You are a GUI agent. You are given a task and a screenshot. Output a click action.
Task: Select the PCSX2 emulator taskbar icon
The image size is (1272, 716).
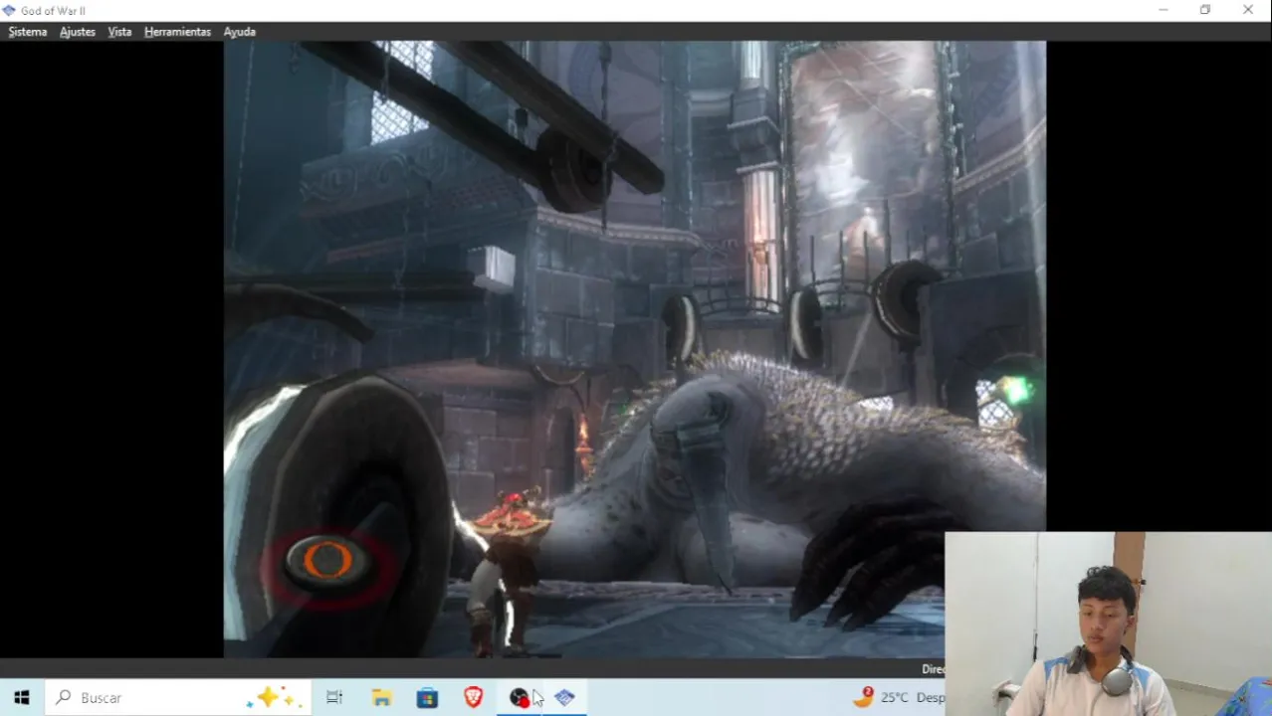click(x=564, y=698)
